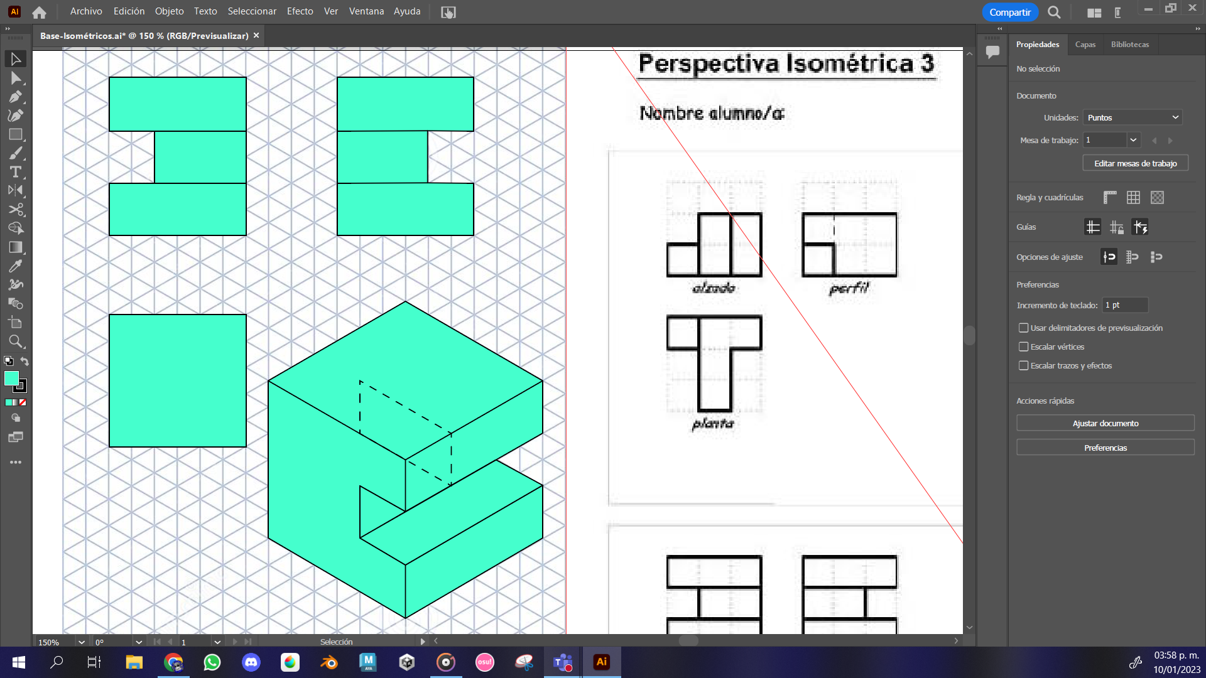Image resolution: width=1206 pixels, height=678 pixels.
Task: Switch to the Capas tab
Action: pos(1085,45)
